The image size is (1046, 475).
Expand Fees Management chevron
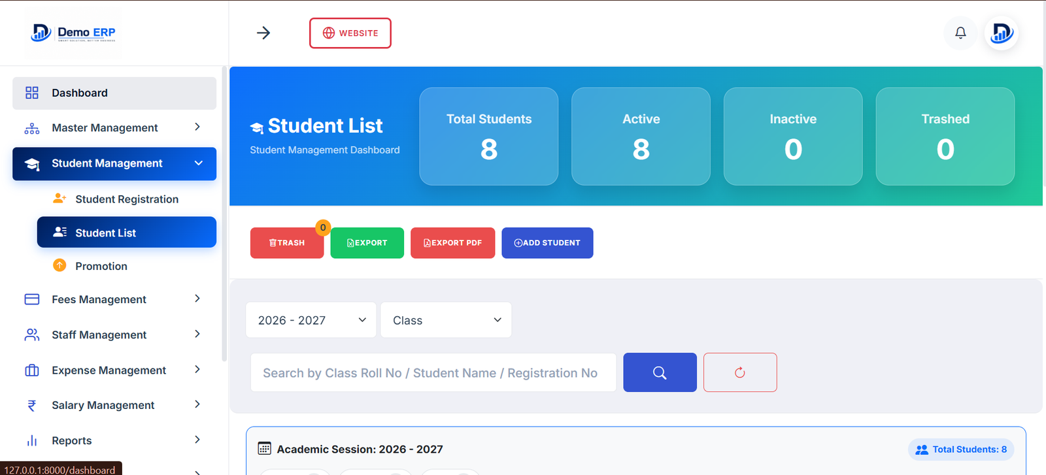(197, 299)
